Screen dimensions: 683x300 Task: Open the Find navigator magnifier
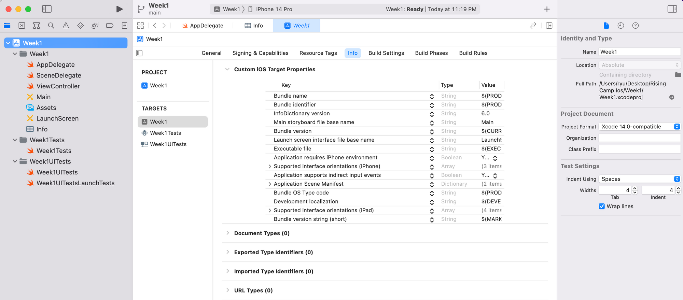point(51,26)
